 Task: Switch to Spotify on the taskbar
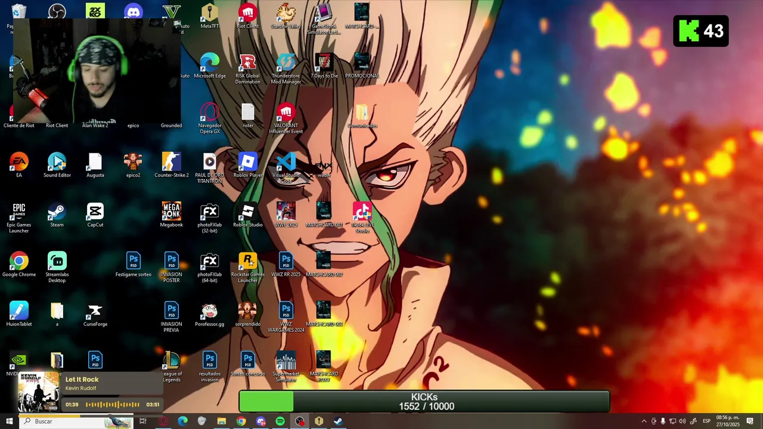point(280,421)
